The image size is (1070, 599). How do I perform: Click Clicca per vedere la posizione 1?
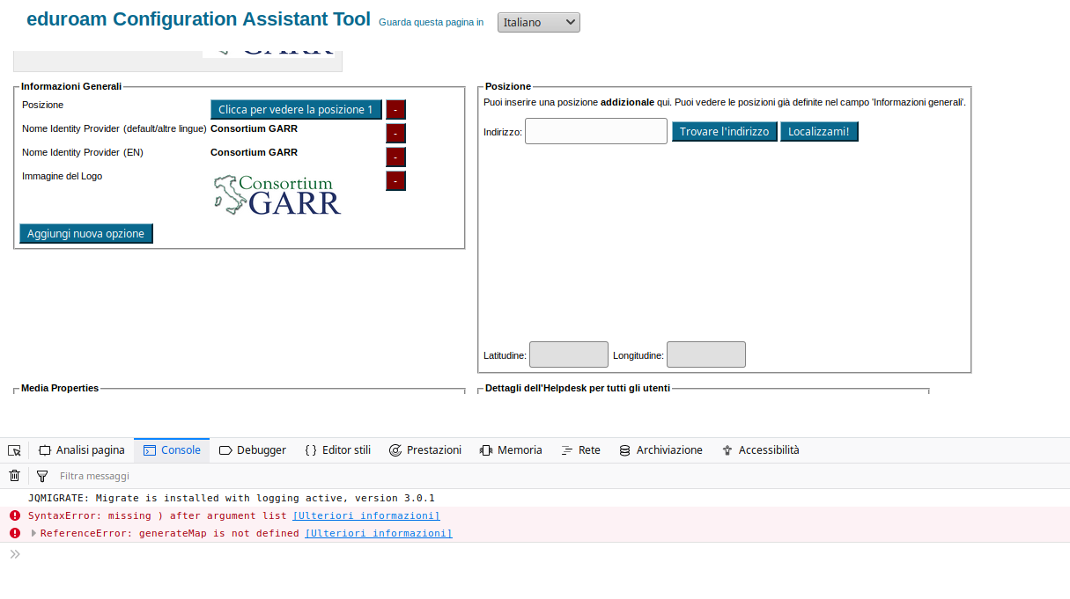(296, 110)
